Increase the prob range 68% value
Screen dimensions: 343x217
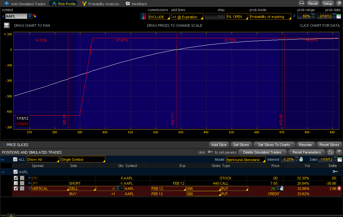coord(313,15)
